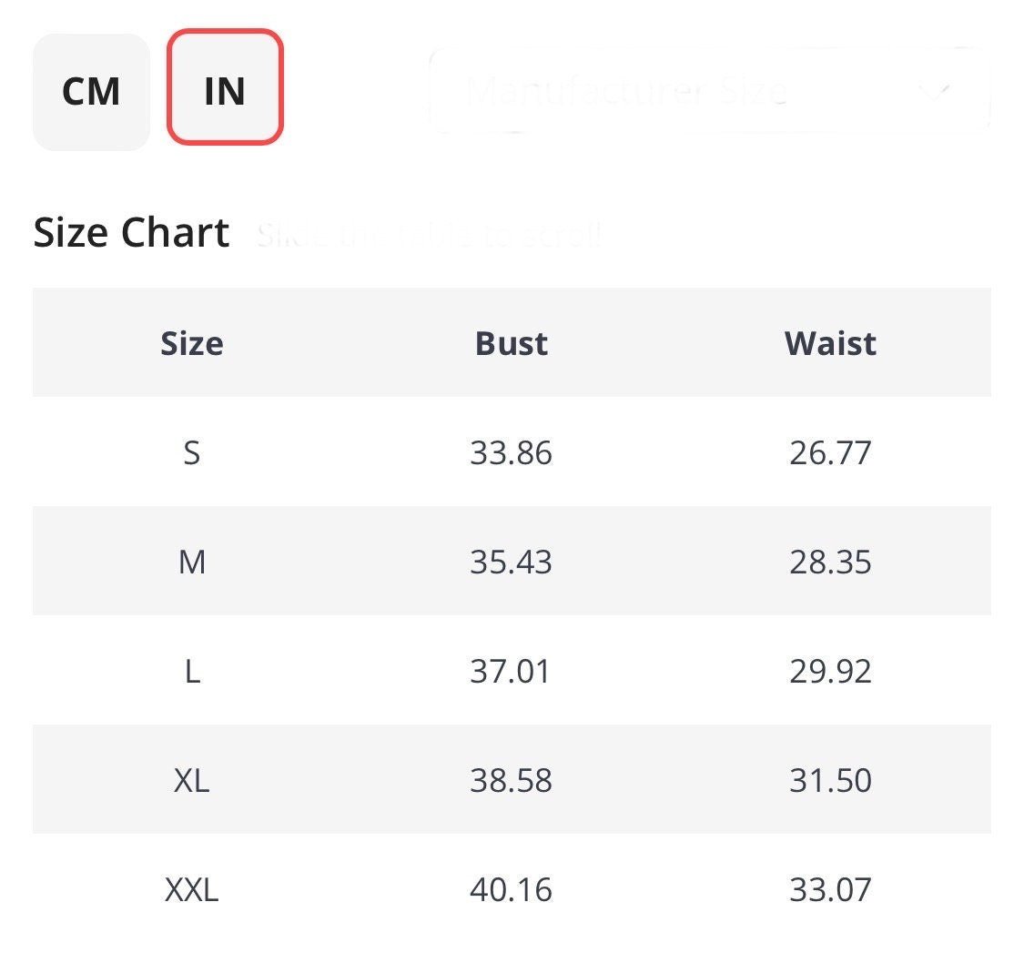Click the Size column header
The height and width of the screenshot is (973, 1024).
tap(192, 343)
